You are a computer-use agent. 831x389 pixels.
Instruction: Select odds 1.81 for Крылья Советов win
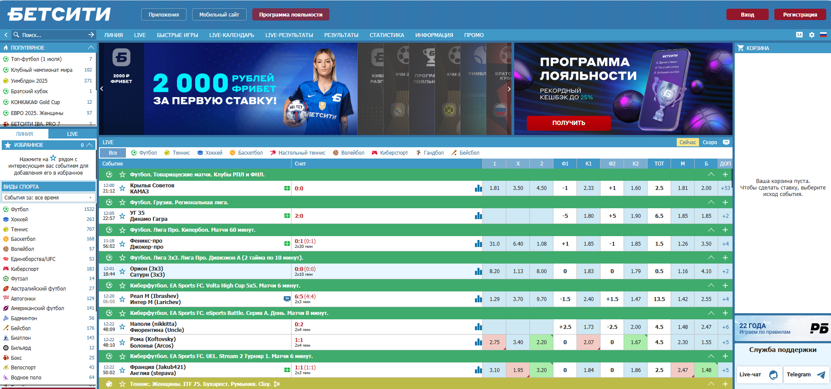point(494,188)
